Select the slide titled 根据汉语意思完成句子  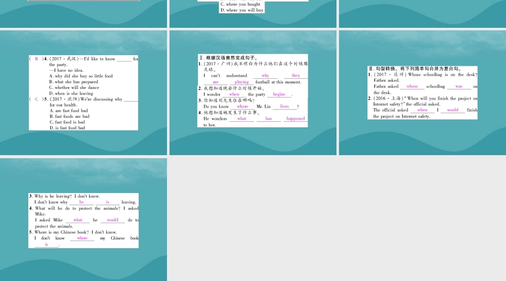coord(253,92)
